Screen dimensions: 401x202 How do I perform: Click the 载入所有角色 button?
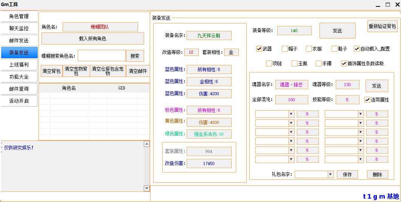coord(92,39)
